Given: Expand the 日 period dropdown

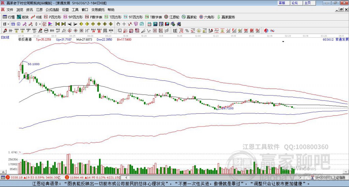Looking at the screenshot, I should (8, 24).
